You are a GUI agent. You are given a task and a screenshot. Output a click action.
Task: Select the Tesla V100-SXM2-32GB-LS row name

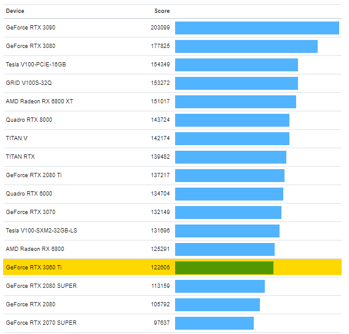41,231
